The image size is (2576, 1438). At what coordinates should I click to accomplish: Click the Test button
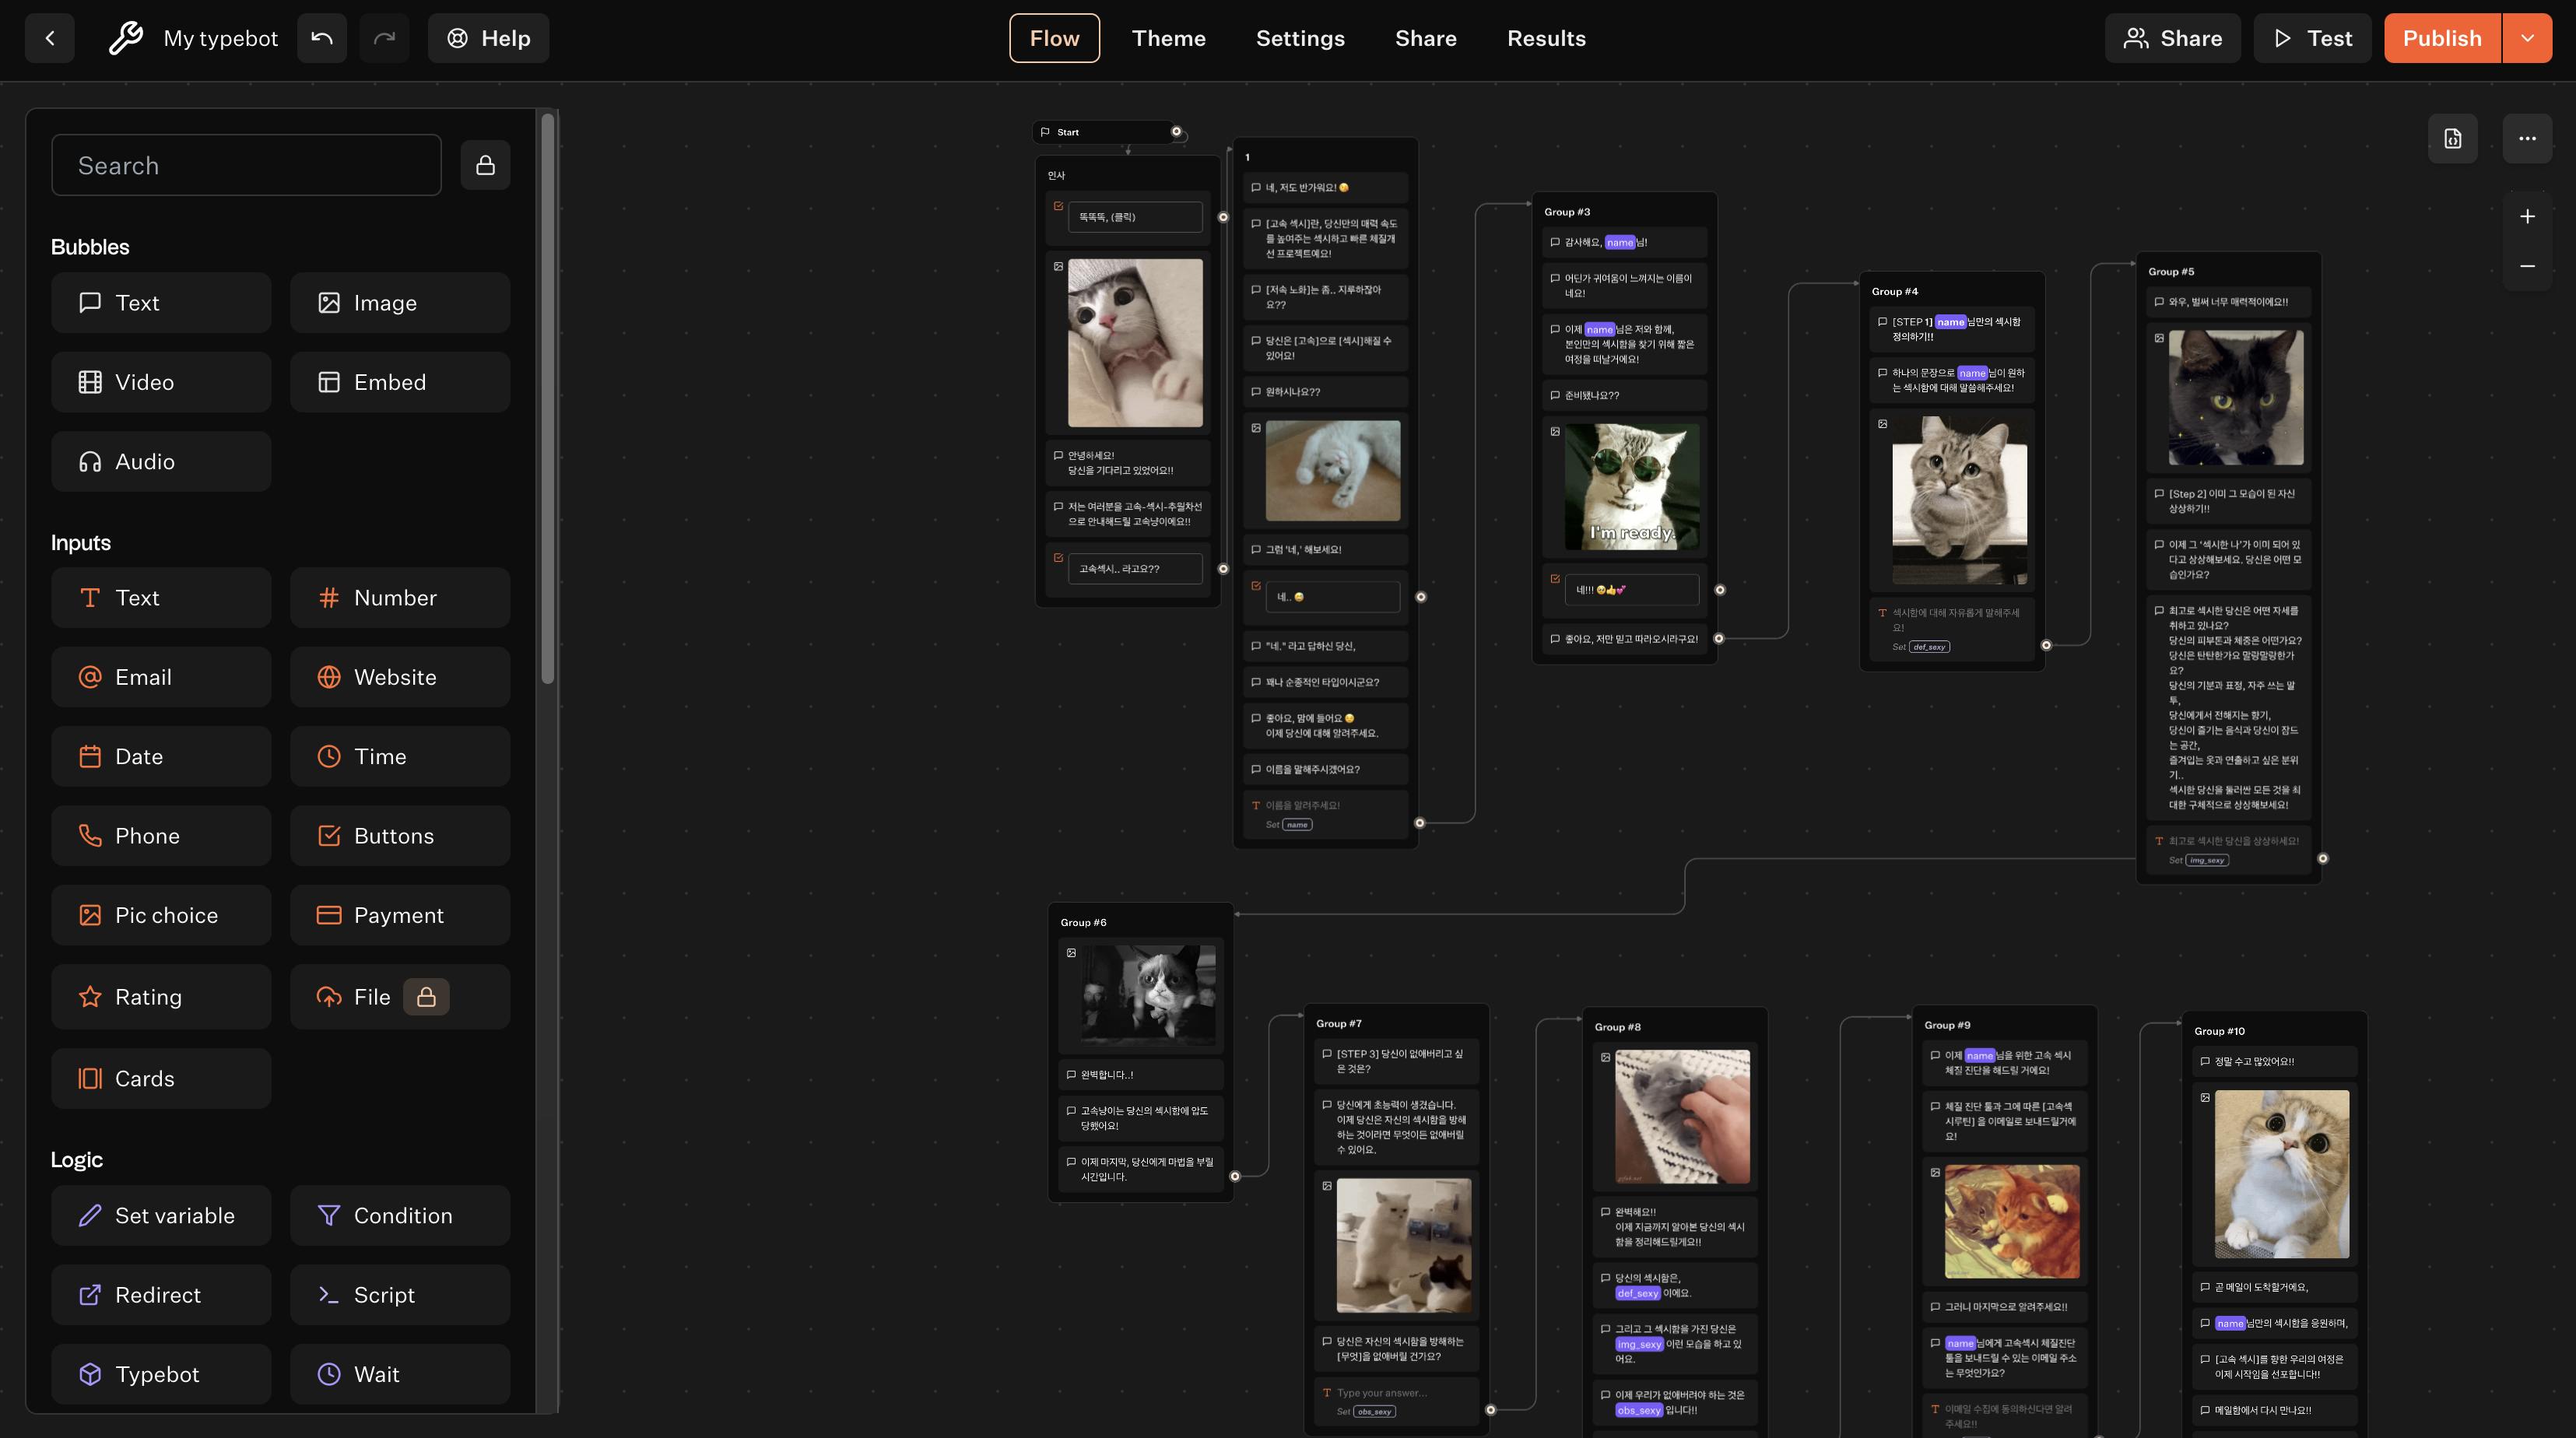tap(2312, 38)
